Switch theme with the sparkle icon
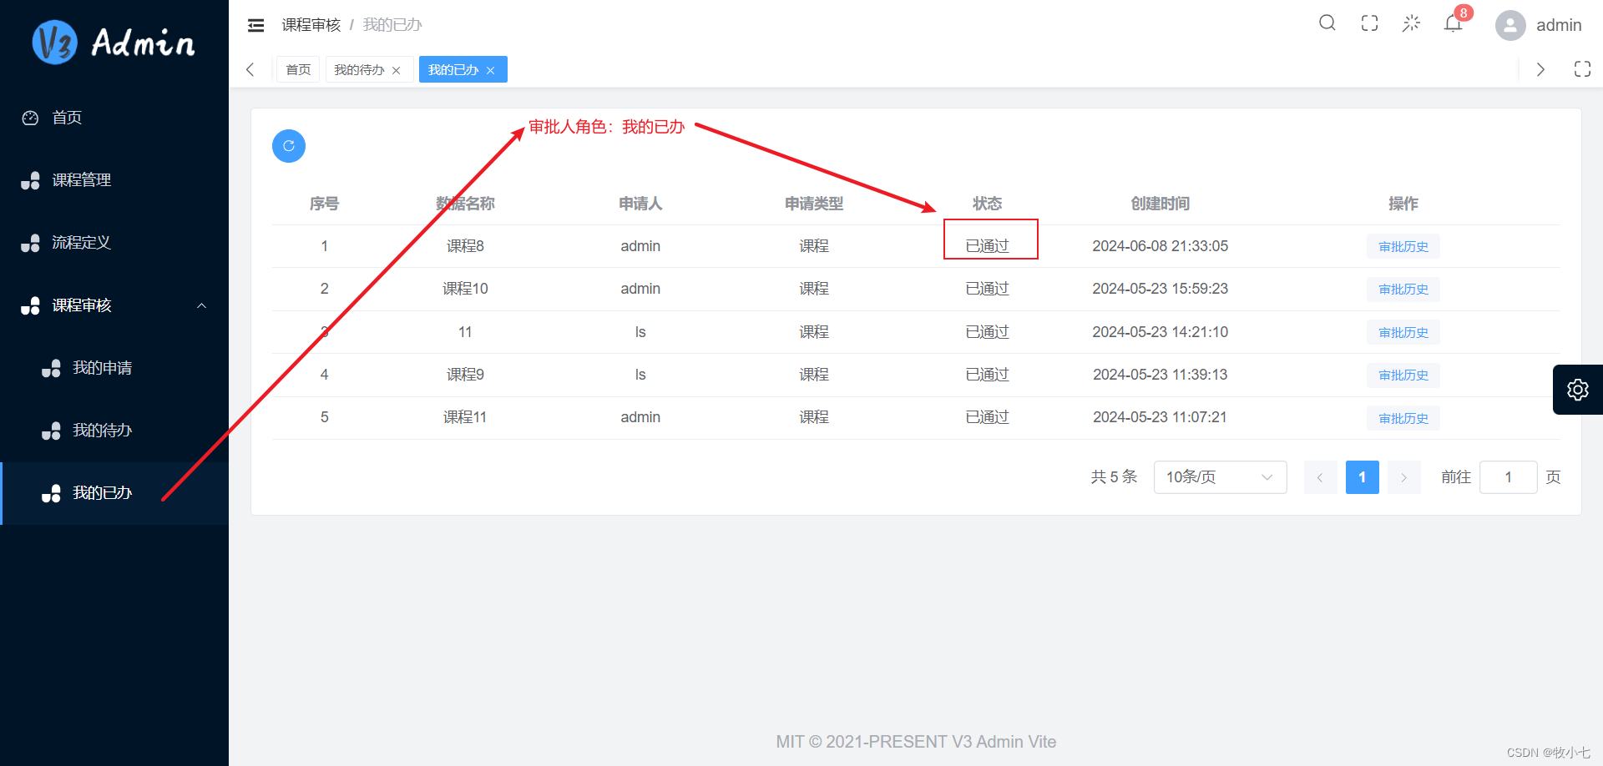This screenshot has height=766, width=1603. pos(1411,23)
